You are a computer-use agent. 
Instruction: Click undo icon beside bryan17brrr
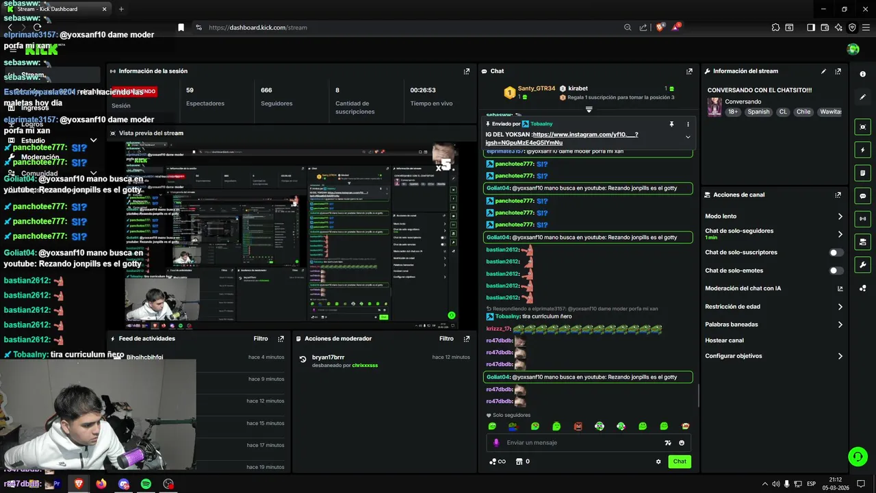point(302,359)
